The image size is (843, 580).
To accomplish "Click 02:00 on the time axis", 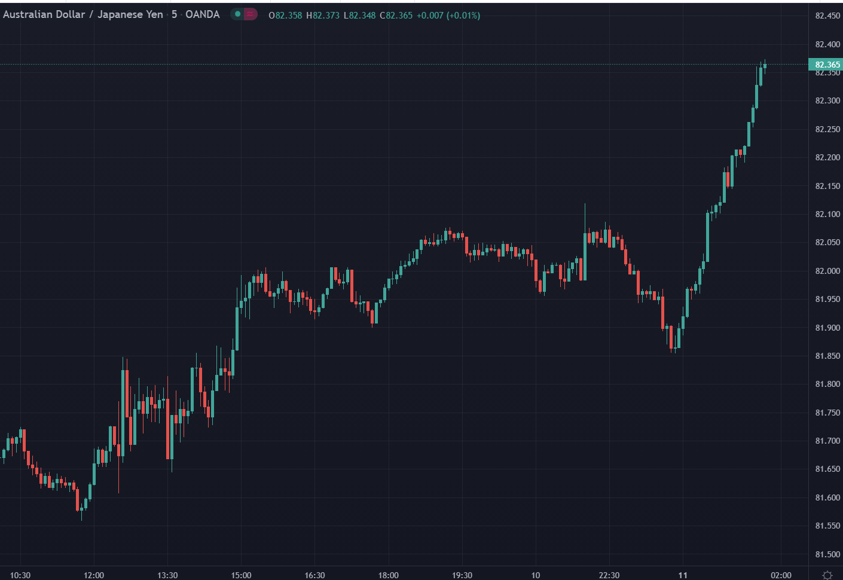I will [781, 575].
